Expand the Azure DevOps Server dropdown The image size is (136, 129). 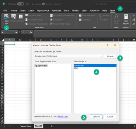click(101, 56)
